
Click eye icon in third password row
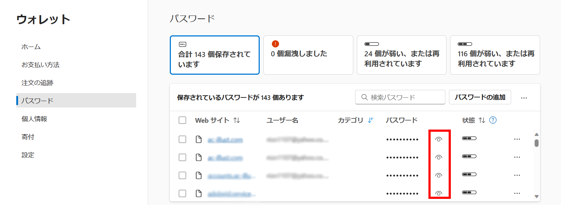[x=439, y=175]
